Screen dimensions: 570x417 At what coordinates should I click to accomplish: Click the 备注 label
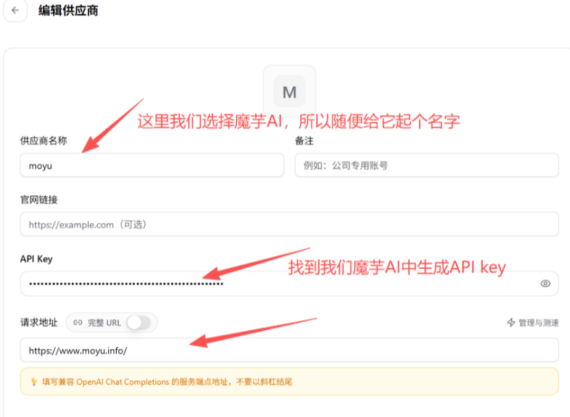[x=305, y=141]
